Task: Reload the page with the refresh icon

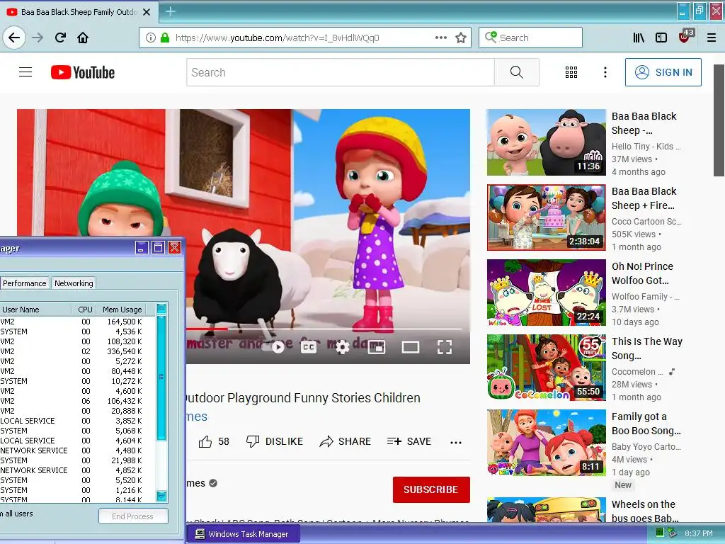Action: point(61,38)
